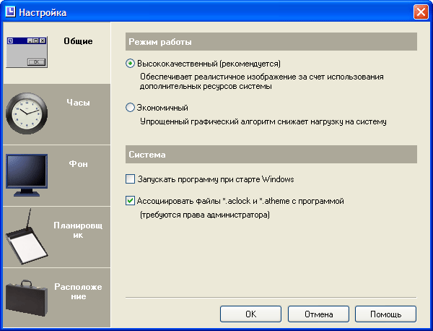
Task: Switch to the Часы section
Action: (x=78, y=103)
